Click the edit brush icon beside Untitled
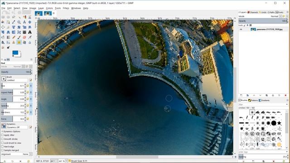290x163 pixels. [x=30, y=80]
